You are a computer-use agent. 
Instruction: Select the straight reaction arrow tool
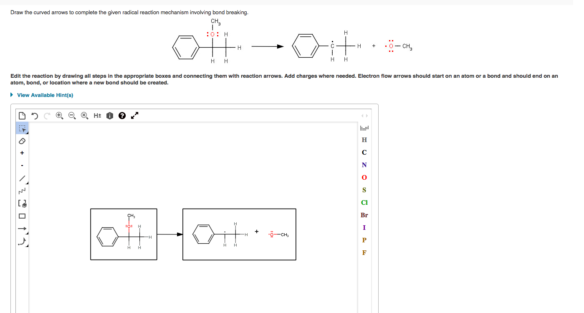(22, 229)
